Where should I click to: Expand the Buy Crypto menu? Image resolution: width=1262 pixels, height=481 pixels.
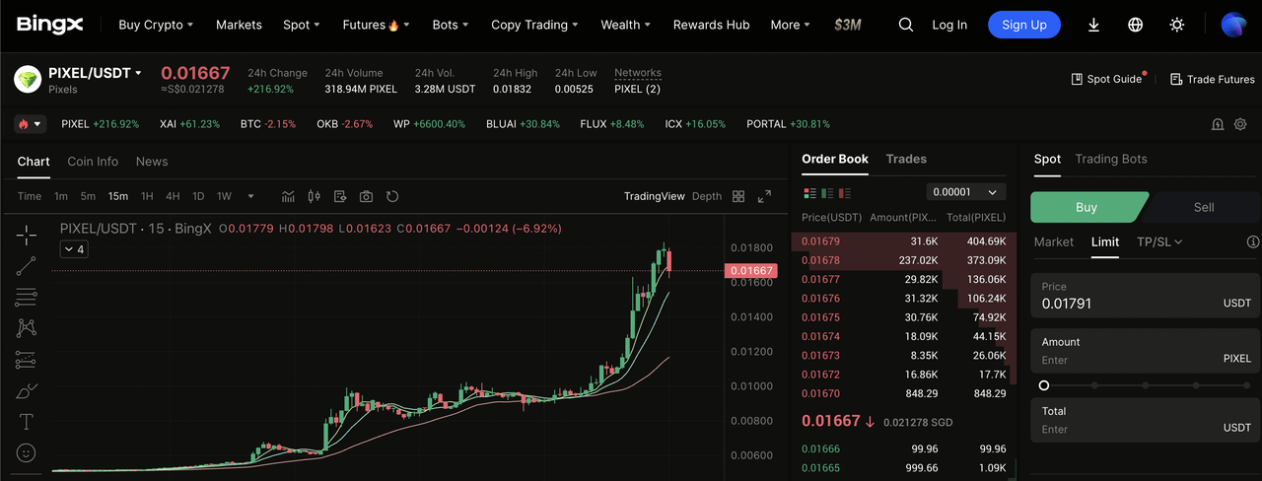point(156,25)
